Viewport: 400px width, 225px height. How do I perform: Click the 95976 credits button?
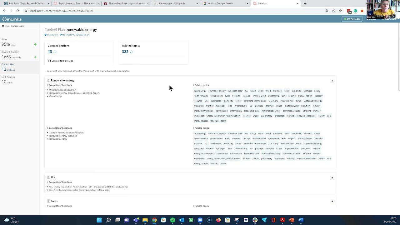point(352,19)
